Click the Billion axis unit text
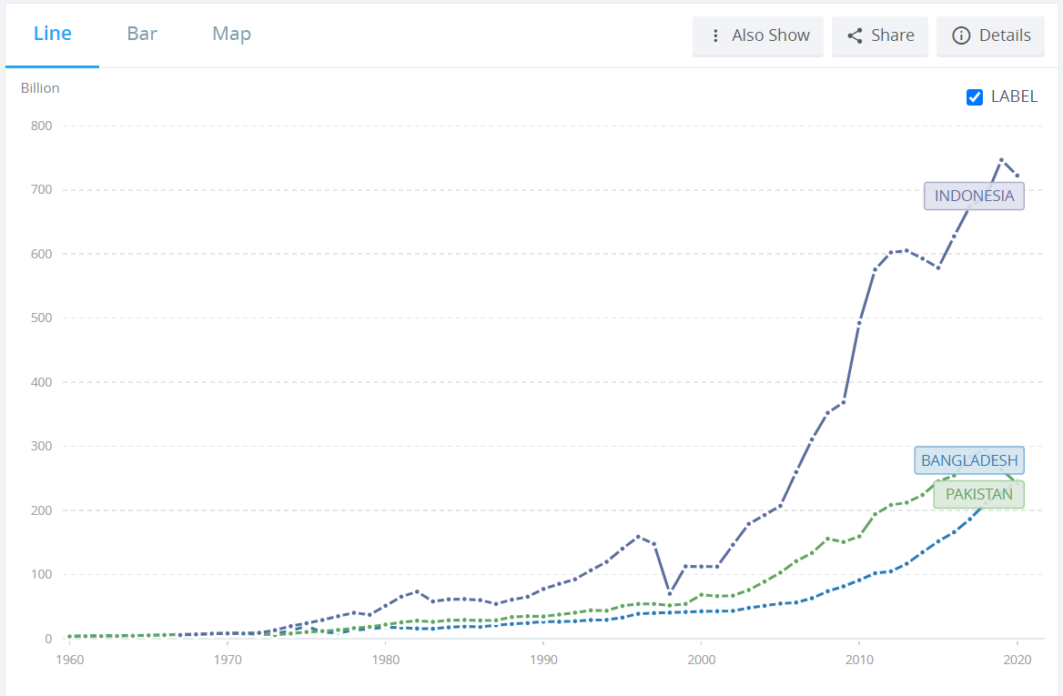The width and height of the screenshot is (1063, 696). pos(40,88)
